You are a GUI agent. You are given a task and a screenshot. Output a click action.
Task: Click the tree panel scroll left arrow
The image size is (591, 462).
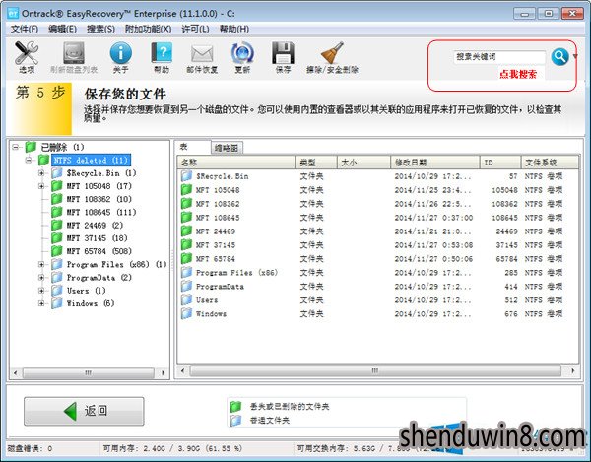[x=15, y=373]
